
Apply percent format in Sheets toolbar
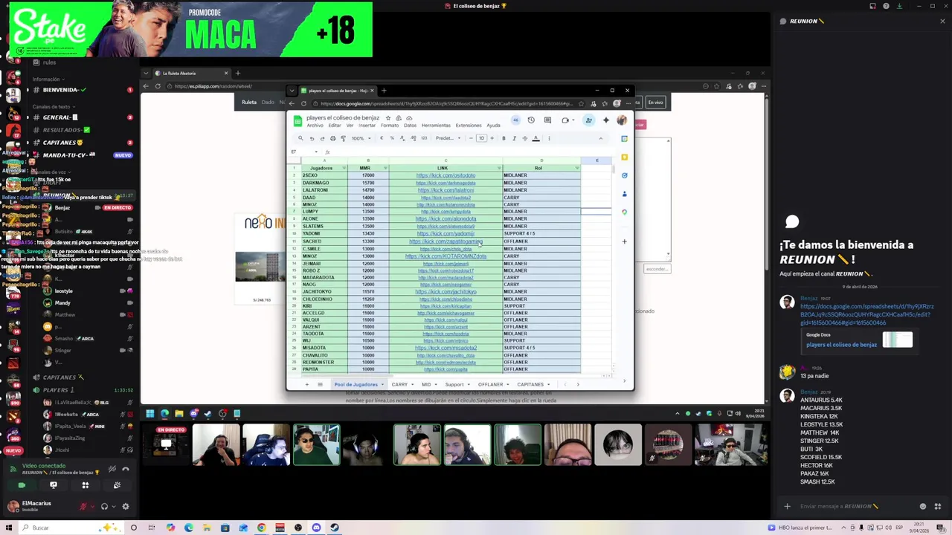click(392, 138)
